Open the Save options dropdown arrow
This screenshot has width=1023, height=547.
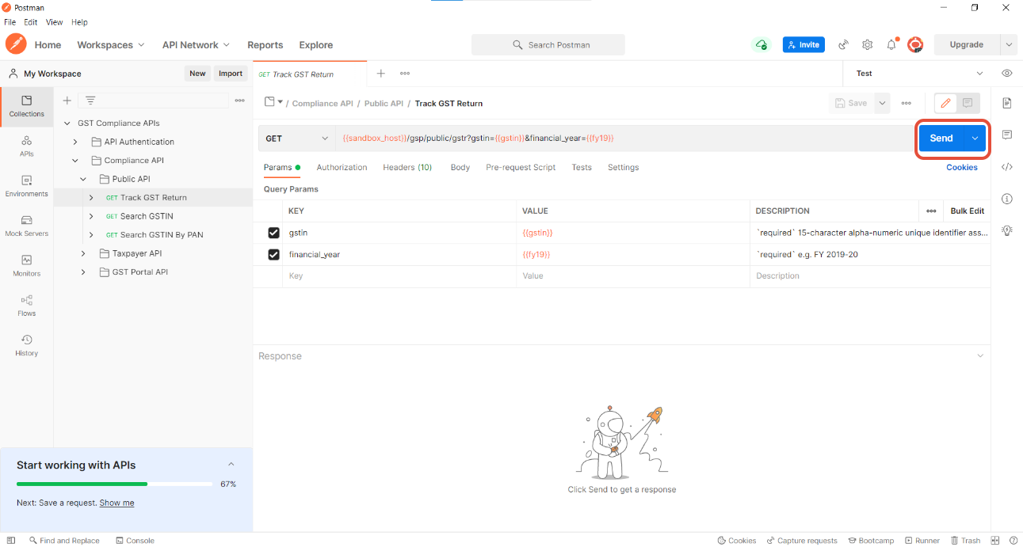click(x=882, y=103)
